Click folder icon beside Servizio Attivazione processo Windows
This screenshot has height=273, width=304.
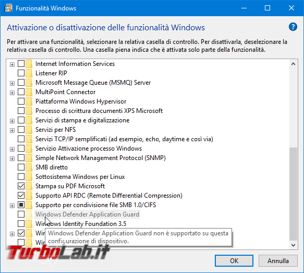[x=29, y=149]
